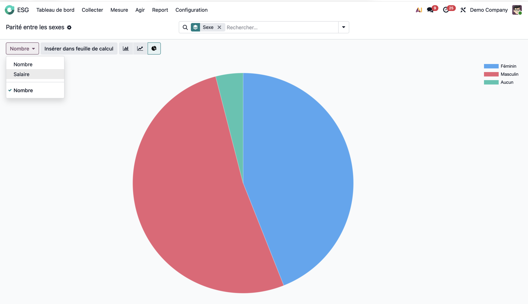Switch to line chart view
Image resolution: width=528 pixels, height=304 pixels.
click(x=140, y=49)
